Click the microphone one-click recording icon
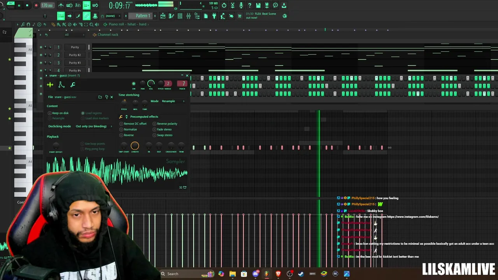This screenshot has width=498, height=280. [x=241, y=5]
